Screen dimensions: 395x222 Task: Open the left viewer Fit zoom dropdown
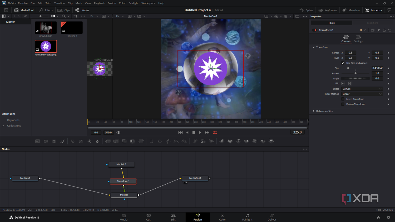pos(94,16)
